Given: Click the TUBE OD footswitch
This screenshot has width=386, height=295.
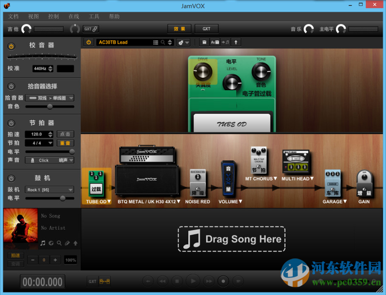Looking at the screenshot, I should (x=232, y=123).
